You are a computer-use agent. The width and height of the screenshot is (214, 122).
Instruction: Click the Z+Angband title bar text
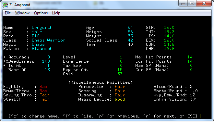click(20, 5)
